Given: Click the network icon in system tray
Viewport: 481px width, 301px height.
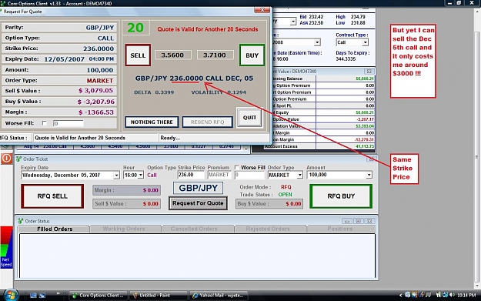Looking at the screenshot, I should [445, 295].
